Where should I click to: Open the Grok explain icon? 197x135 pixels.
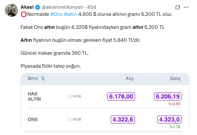(x=178, y=7)
